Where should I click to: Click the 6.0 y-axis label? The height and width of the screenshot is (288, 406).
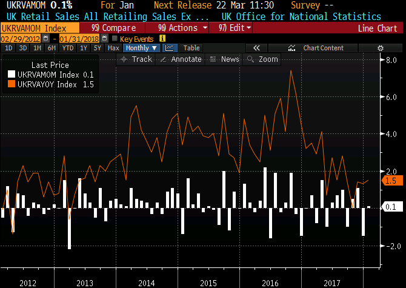tap(391, 97)
